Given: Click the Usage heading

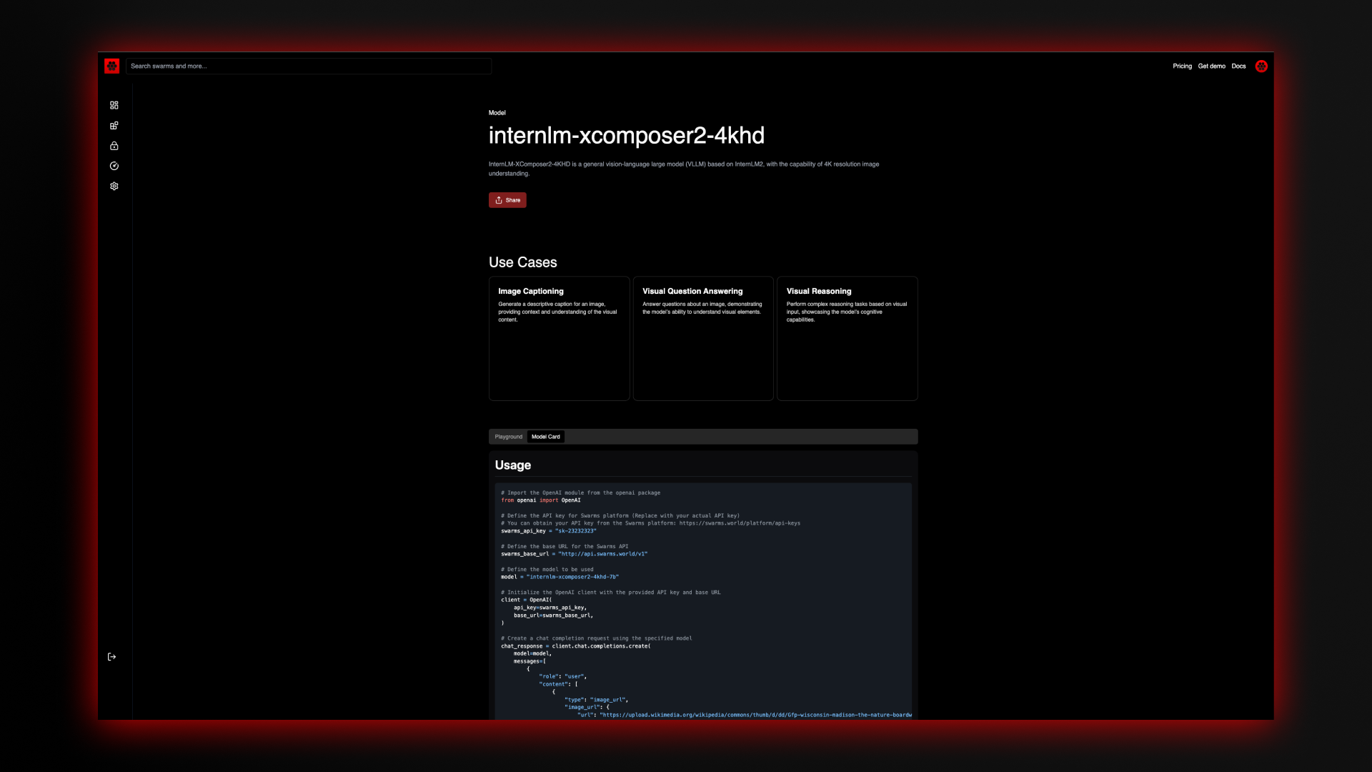Looking at the screenshot, I should pyautogui.click(x=513, y=465).
